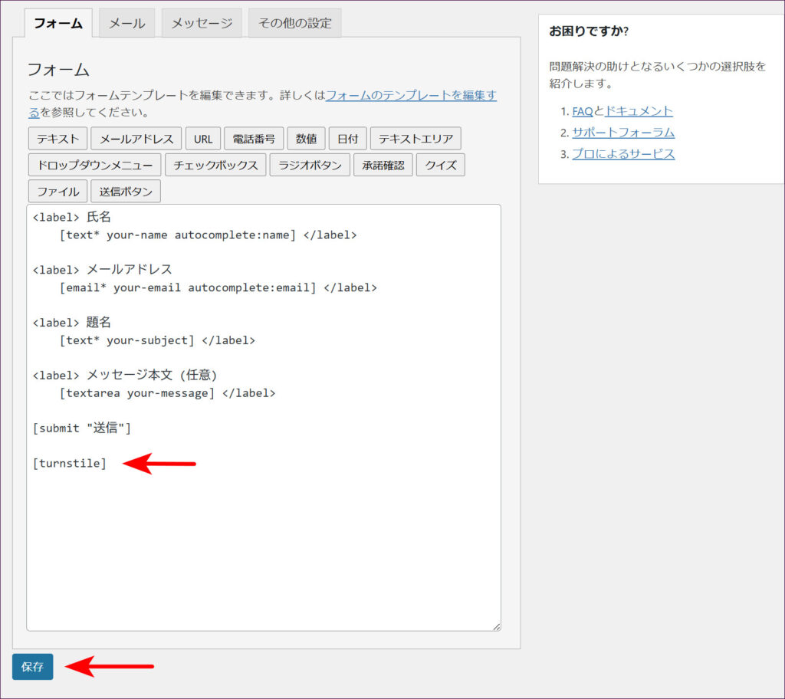Add a チェックボックス tag
Image resolution: width=785 pixels, height=699 pixels.
tap(215, 165)
